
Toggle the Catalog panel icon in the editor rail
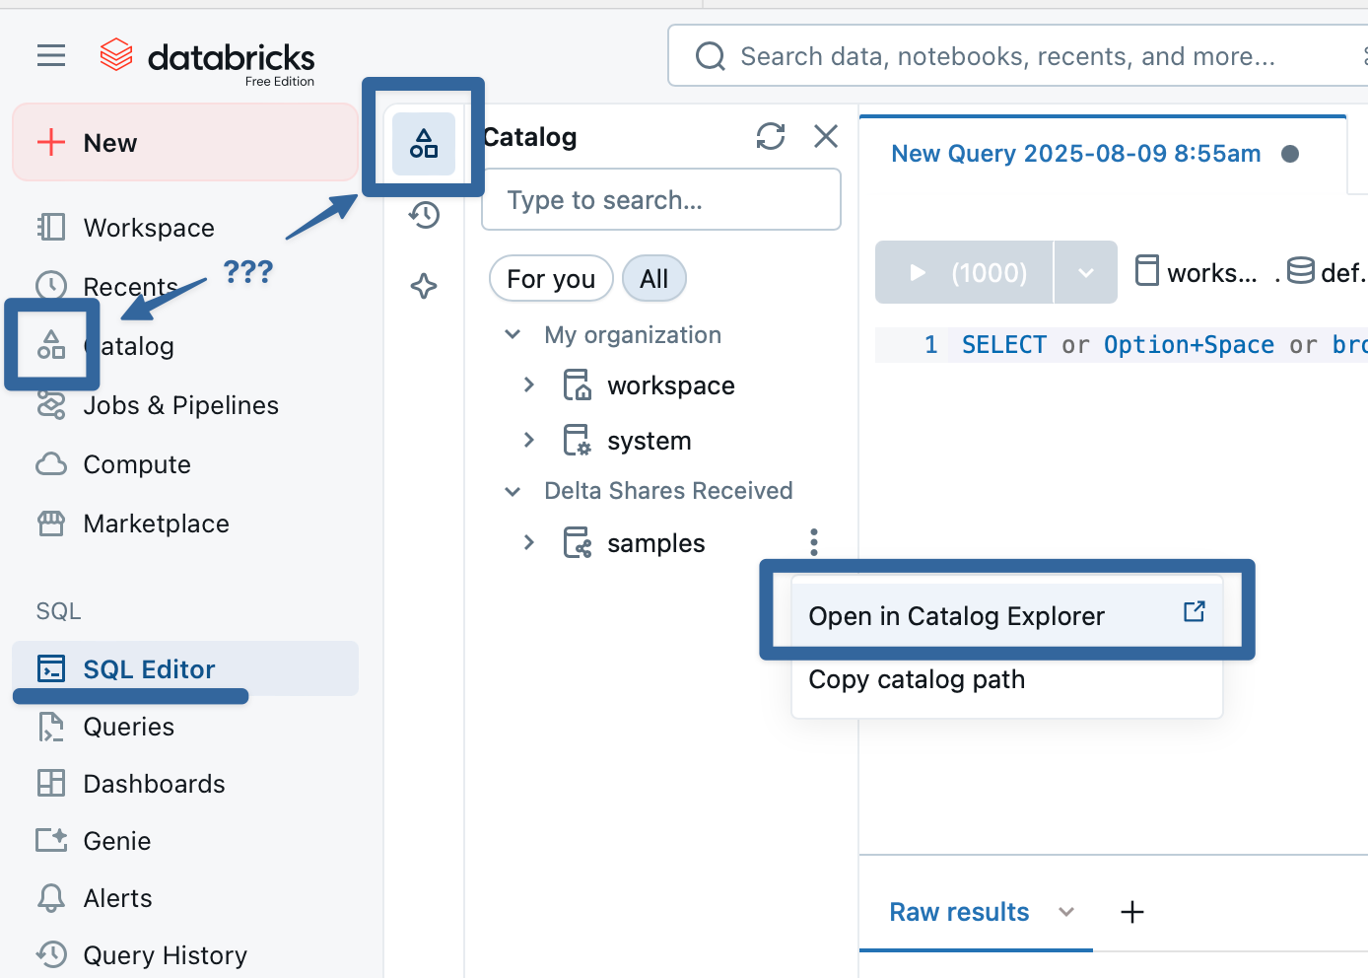(x=424, y=144)
